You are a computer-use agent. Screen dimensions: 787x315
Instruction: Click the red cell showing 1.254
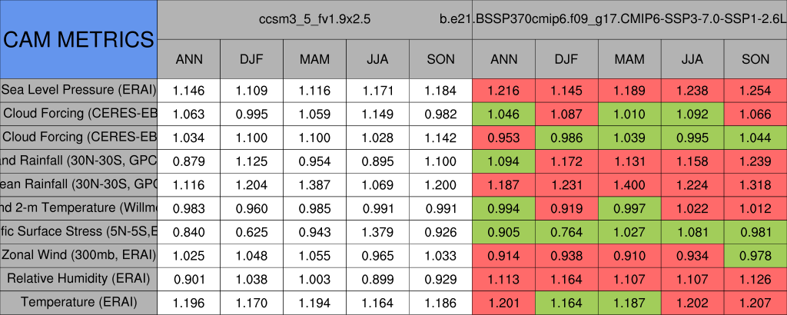(x=755, y=91)
